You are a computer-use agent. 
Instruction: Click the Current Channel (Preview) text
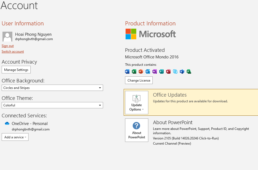pyautogui.click(x=172, y=144)
